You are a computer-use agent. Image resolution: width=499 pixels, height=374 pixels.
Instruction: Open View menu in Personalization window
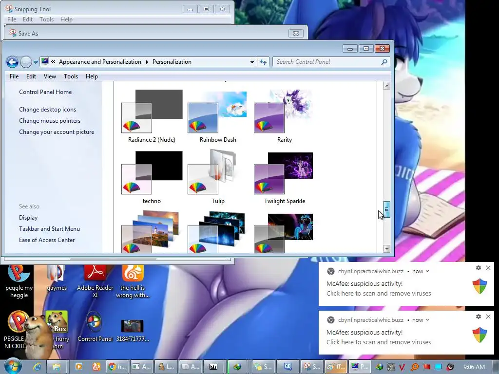coord(50,76)
